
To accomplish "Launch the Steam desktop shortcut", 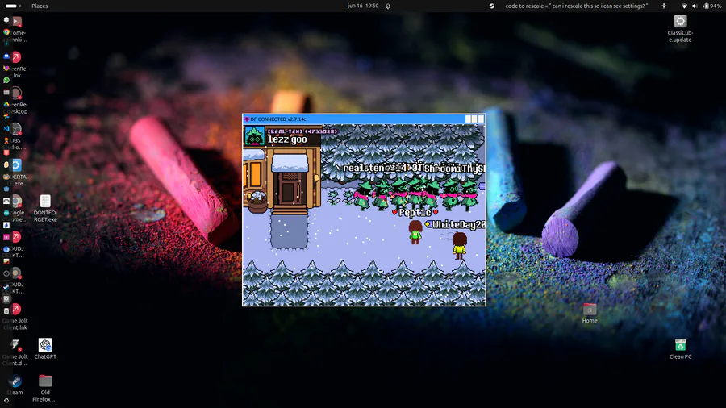I will click(x=15, y=385).
